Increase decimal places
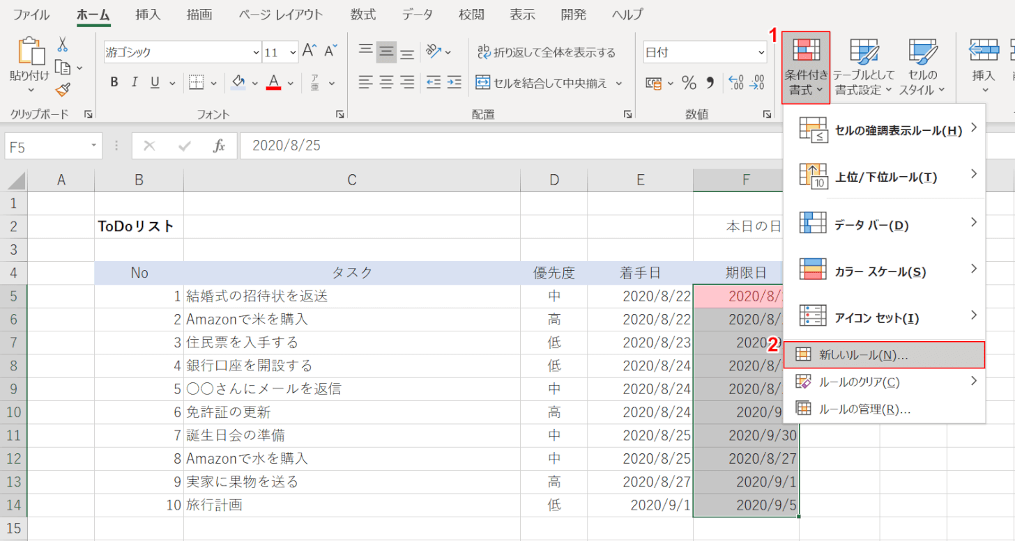 (x=735, y=84)
